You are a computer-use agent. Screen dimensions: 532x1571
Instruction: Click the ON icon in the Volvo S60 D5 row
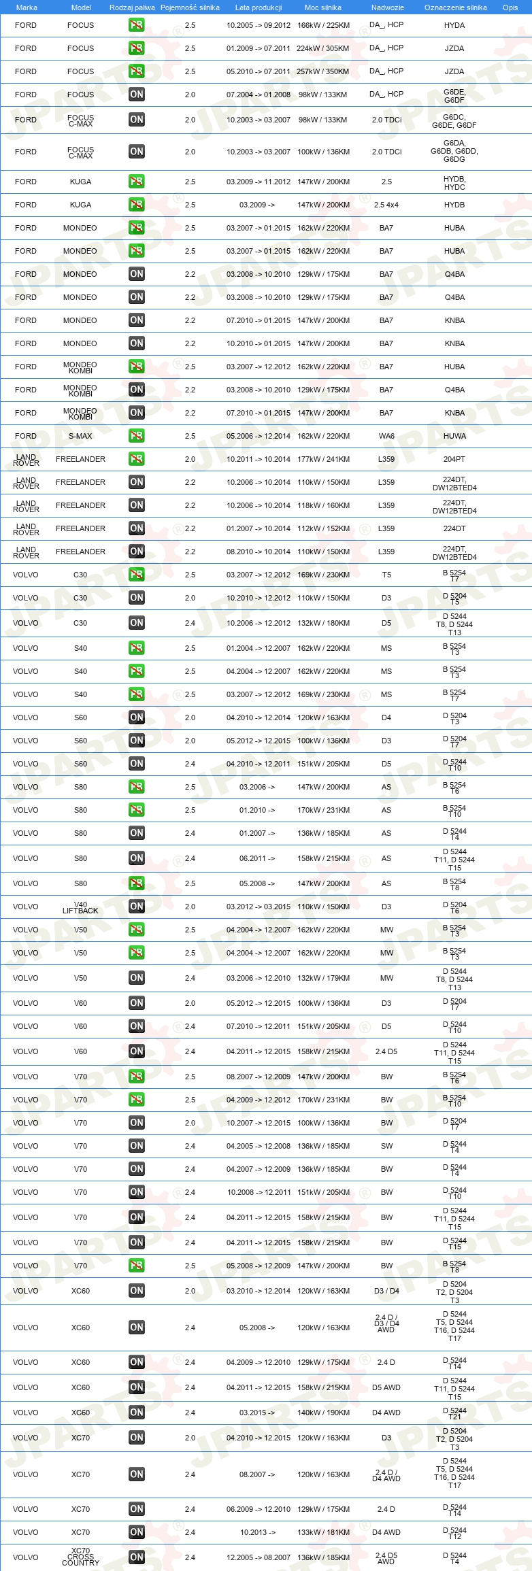point(137,764)
